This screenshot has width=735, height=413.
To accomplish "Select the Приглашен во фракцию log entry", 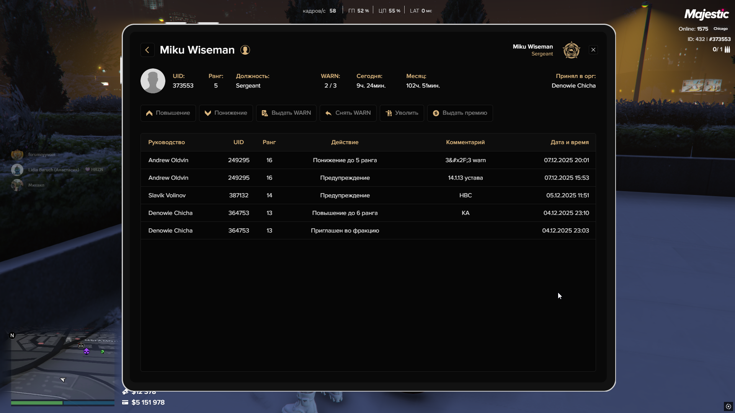I will (345, 231).
